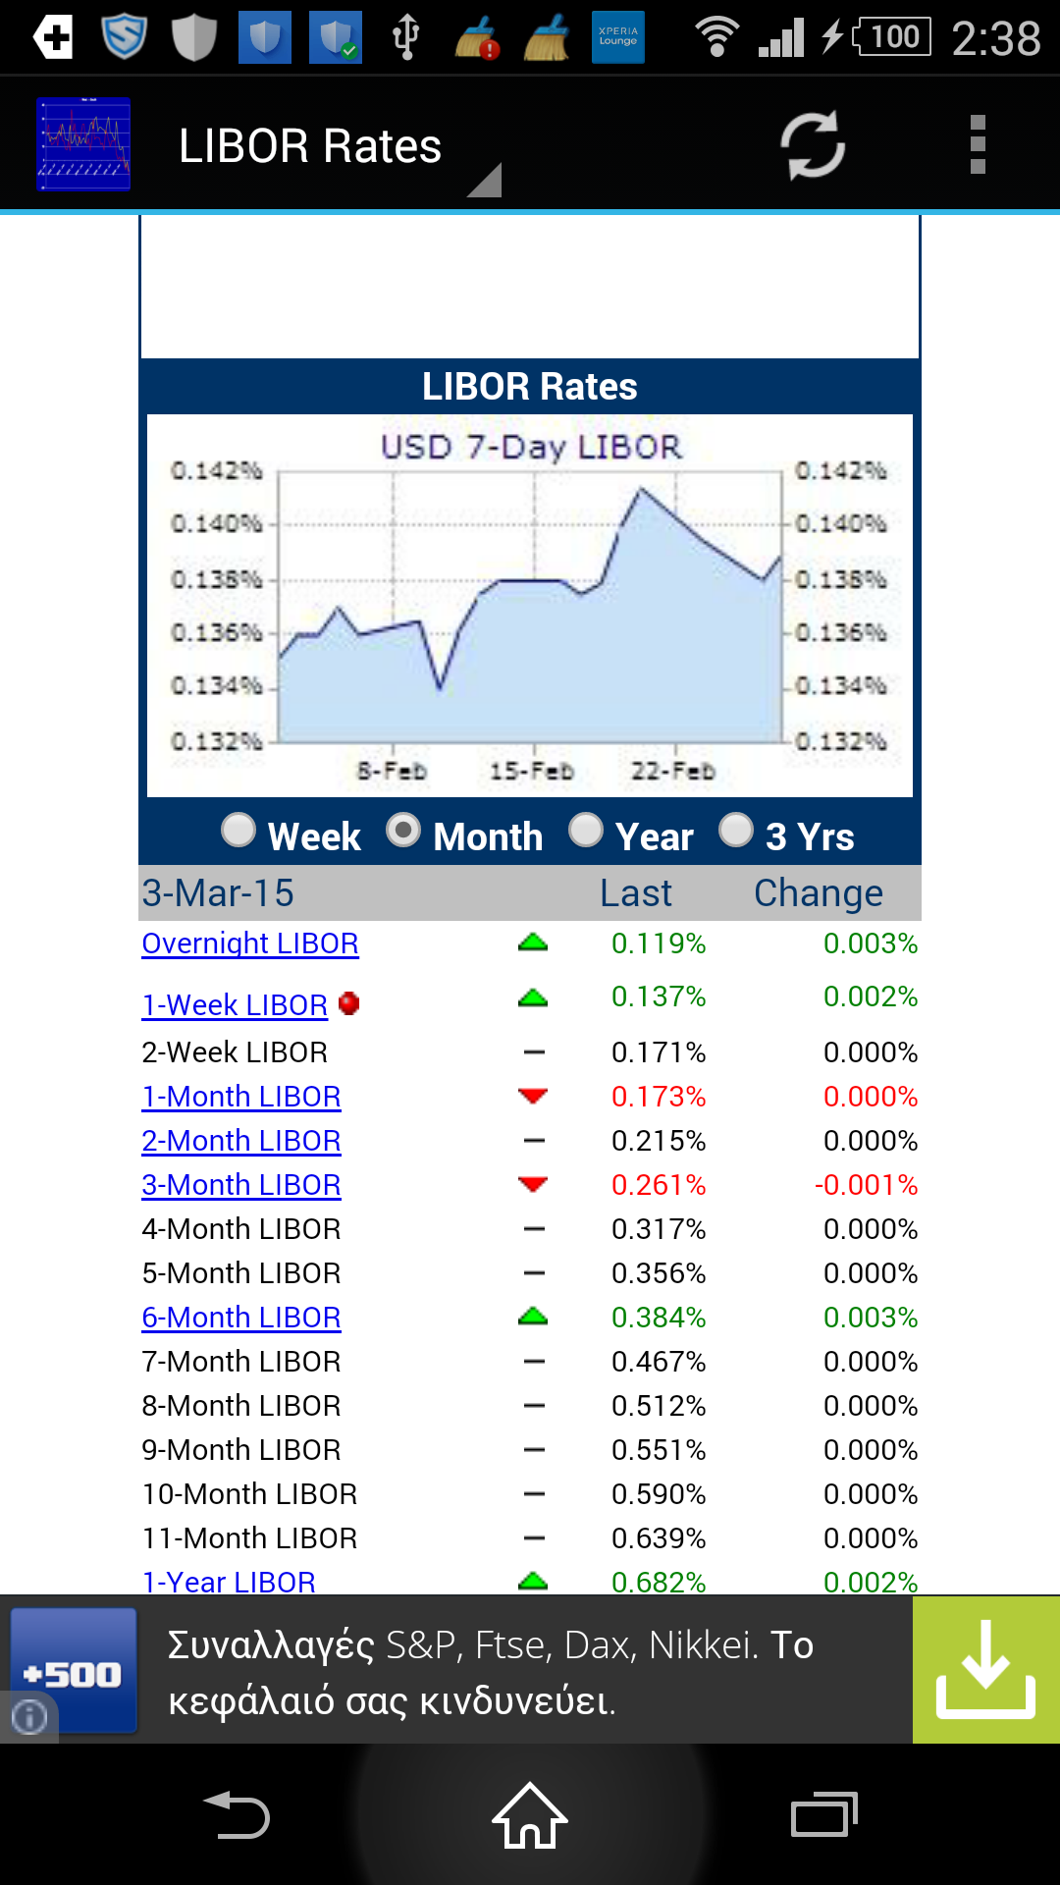1060x1885 pixels.
Task: Tap the +500 Plus500 ad logo
Action: (x=79, y=1667)
